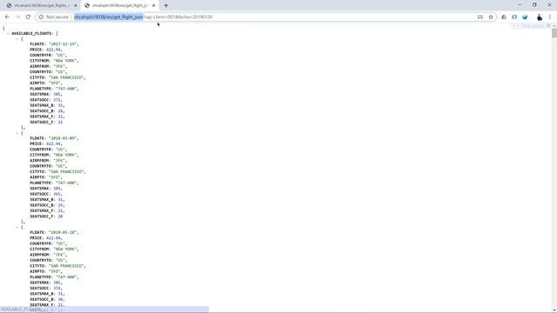Click first flight's CITYTO "SAN FRANCISCO"
This screenshot has height=313, width=557.
(x=66, y=77)
